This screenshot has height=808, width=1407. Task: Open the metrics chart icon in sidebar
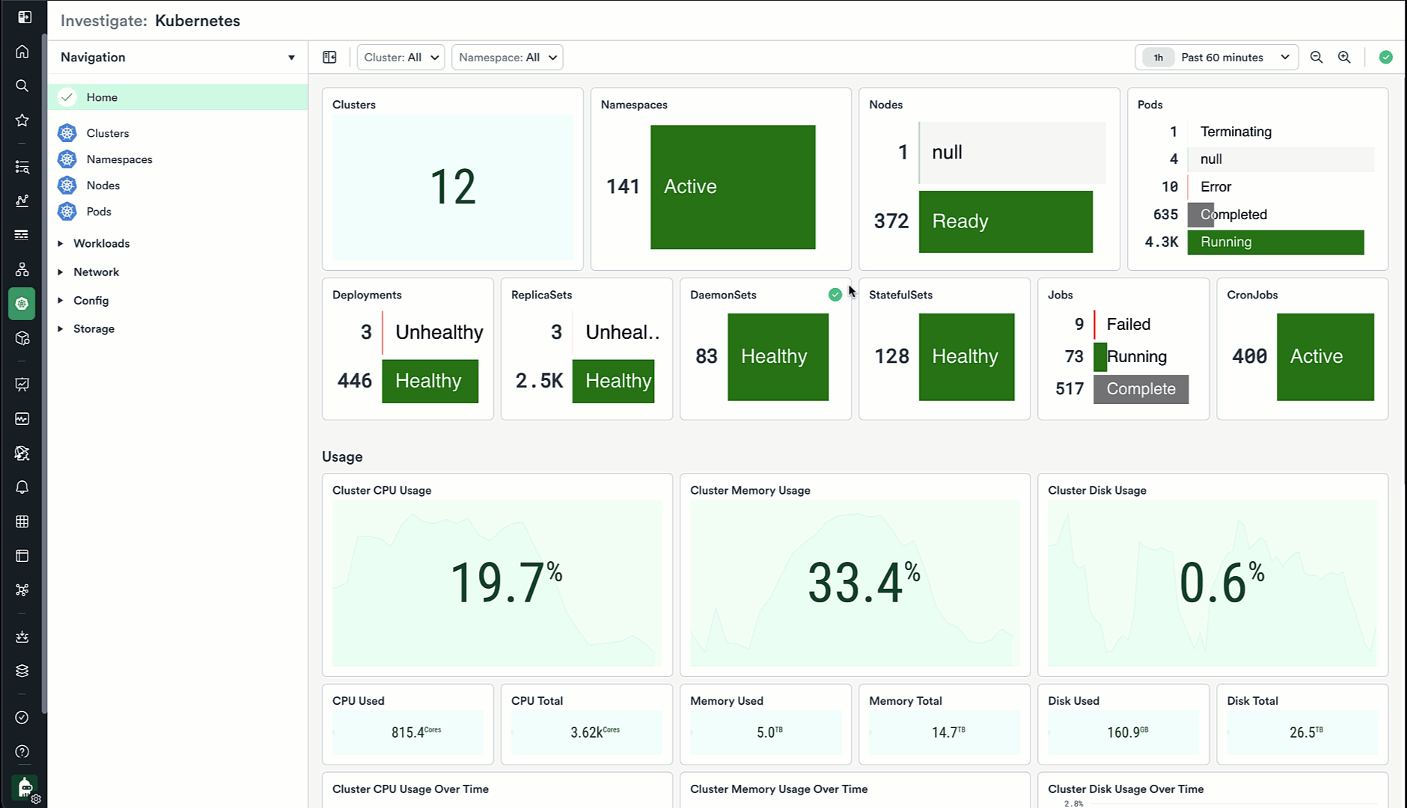coord(22,201)
